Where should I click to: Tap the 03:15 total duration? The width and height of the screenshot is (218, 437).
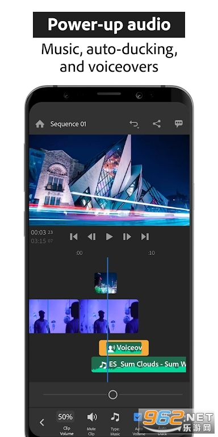click(x=41, y=241)
